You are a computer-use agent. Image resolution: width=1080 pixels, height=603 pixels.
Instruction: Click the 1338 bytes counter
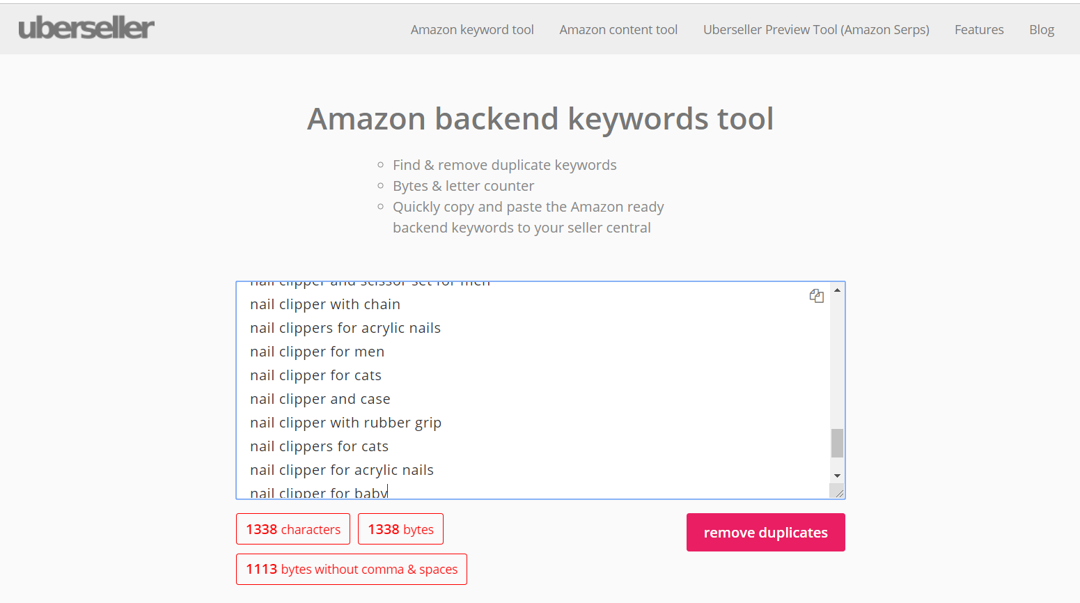pyautogui.click(x=400, y=529)
